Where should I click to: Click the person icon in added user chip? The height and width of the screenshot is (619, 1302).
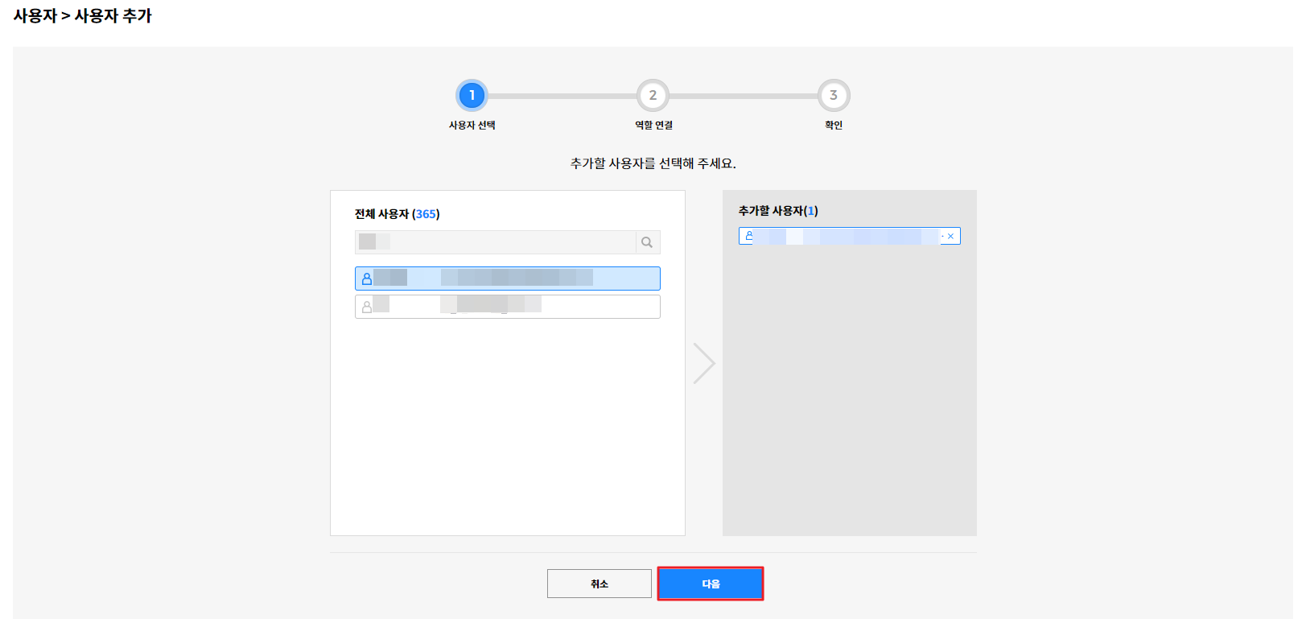point(749,236)
